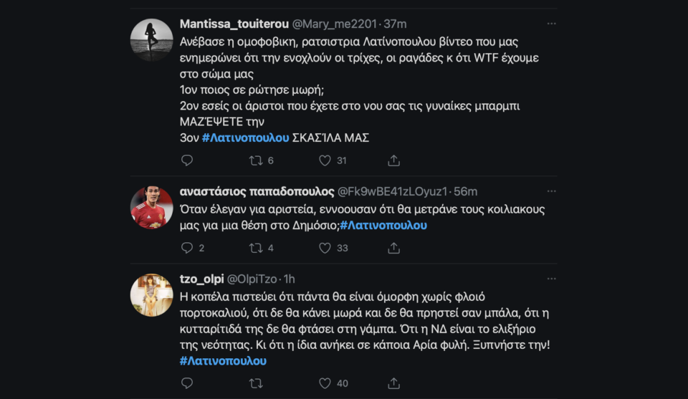Like tzo_olpi's tweet with 40 likes
The image size is (688, 399).
point(325,383)
